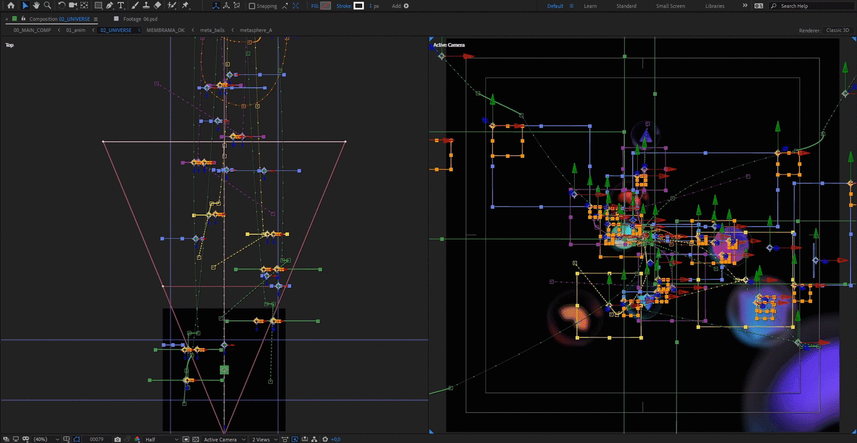Click the Reset Exposure icon
This screenshot has width=857, height=443.
point(325,439)
